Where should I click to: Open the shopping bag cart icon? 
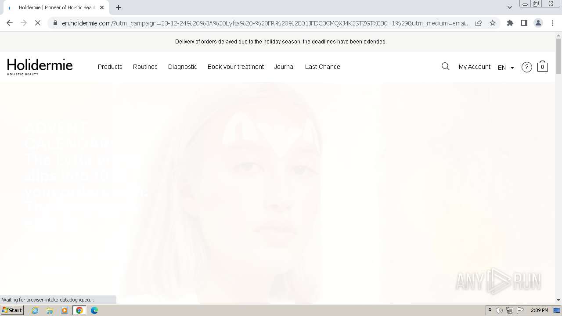542,66
